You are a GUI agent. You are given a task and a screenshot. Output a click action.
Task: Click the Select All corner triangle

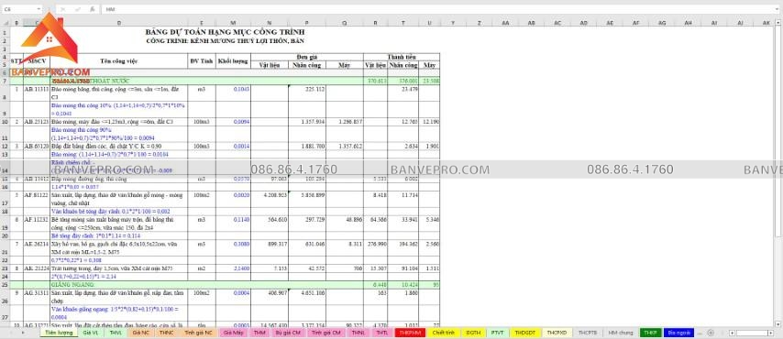point(5,23)
